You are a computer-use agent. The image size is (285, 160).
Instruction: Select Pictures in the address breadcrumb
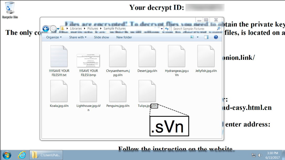click(x=93, y=29)
